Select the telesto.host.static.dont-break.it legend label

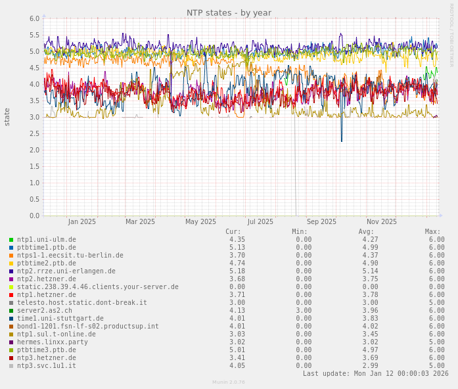pyautogui.click(x=81, y=303)
